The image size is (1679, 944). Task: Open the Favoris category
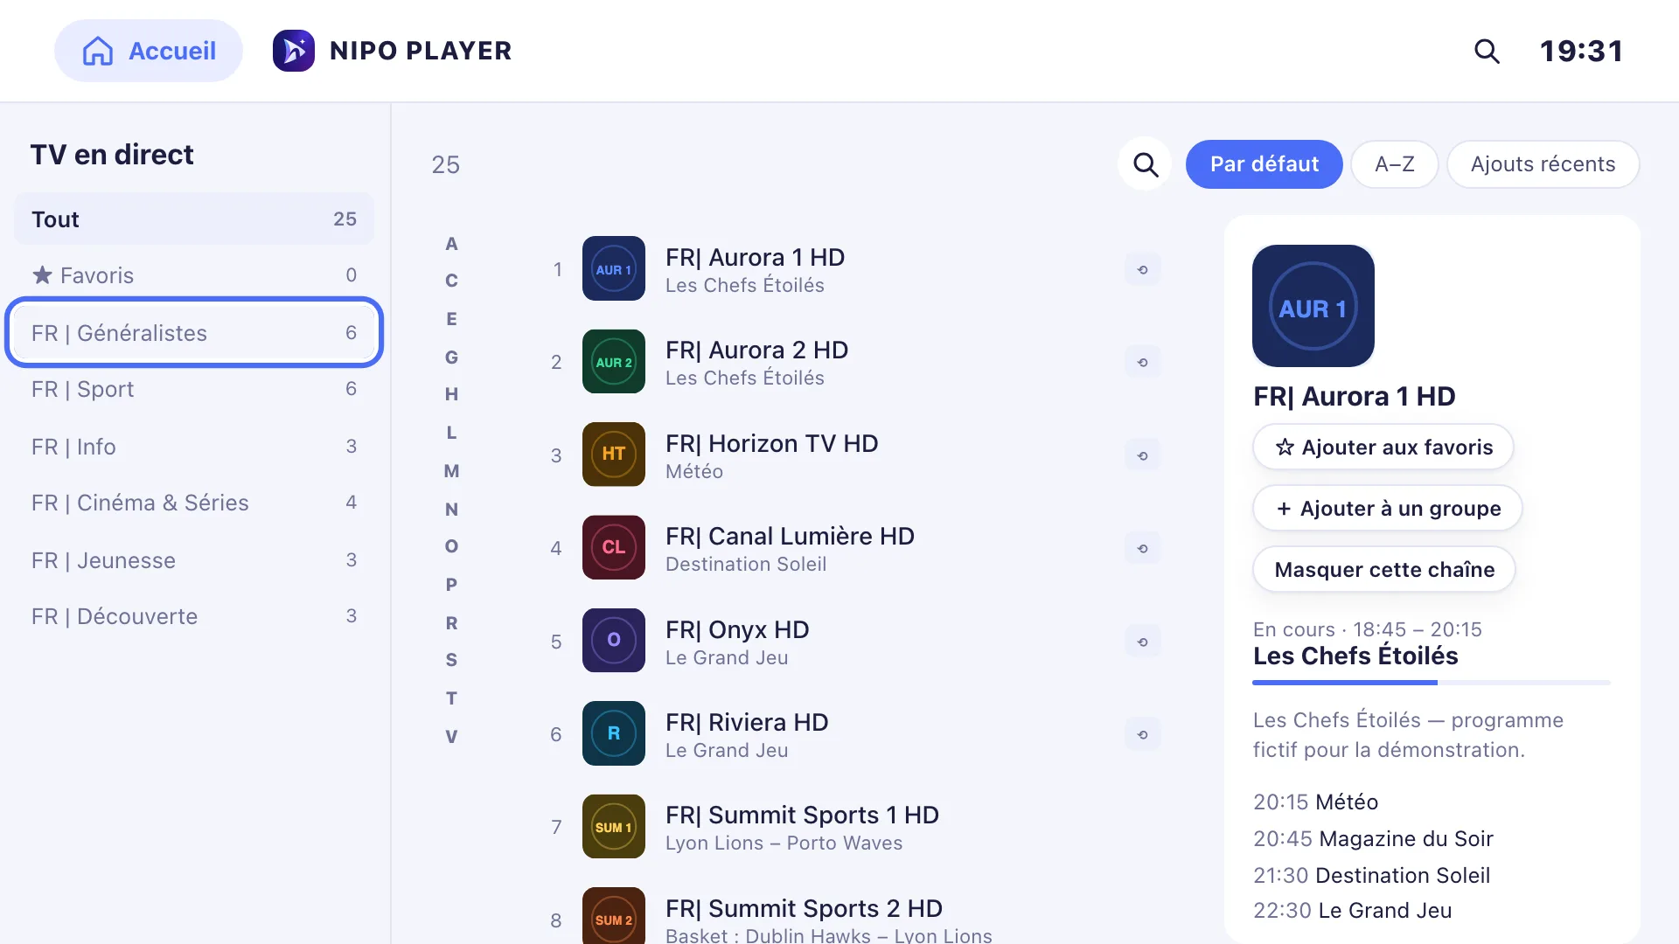[x=194, y=275]
